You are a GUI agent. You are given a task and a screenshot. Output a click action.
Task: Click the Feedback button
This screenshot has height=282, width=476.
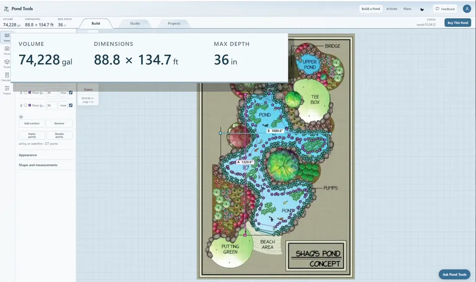(x=445, y=9)
